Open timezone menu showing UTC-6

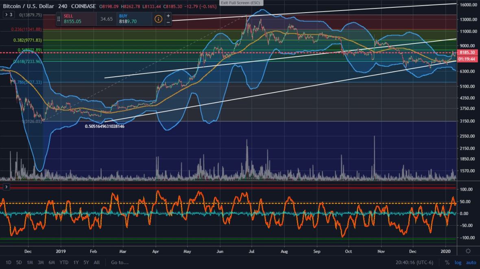[x=414, y=263]
